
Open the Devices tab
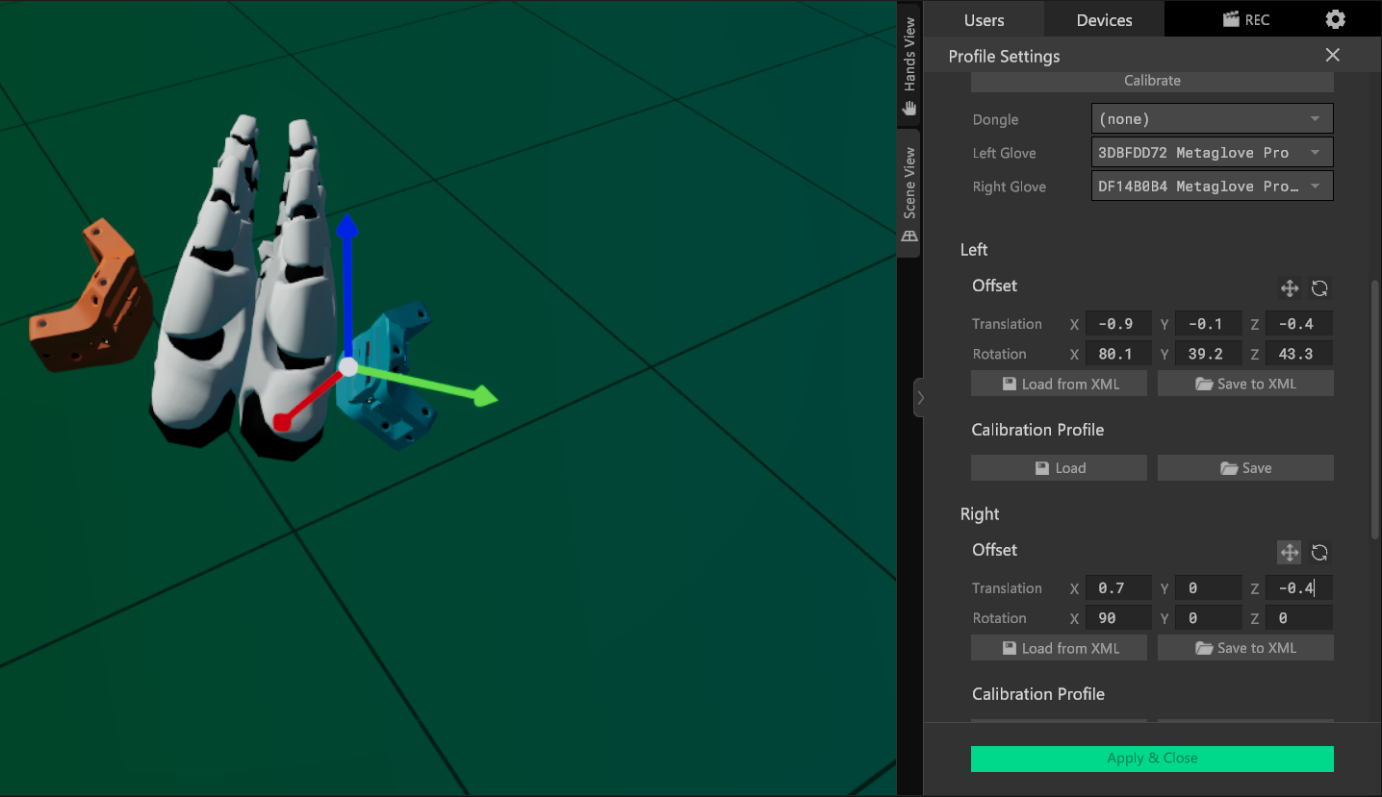point(1104,19)
